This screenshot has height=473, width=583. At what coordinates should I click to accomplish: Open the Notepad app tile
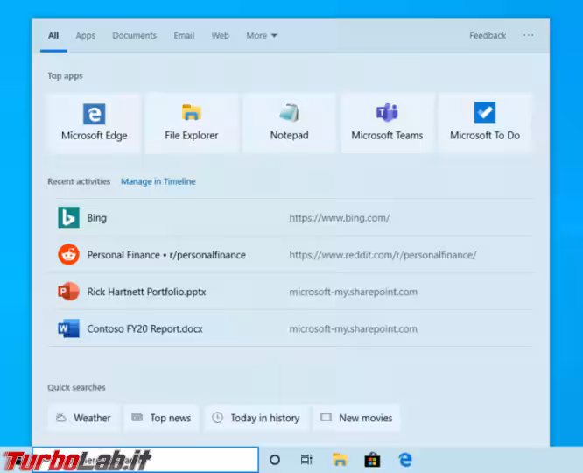(x=289, y=124)
